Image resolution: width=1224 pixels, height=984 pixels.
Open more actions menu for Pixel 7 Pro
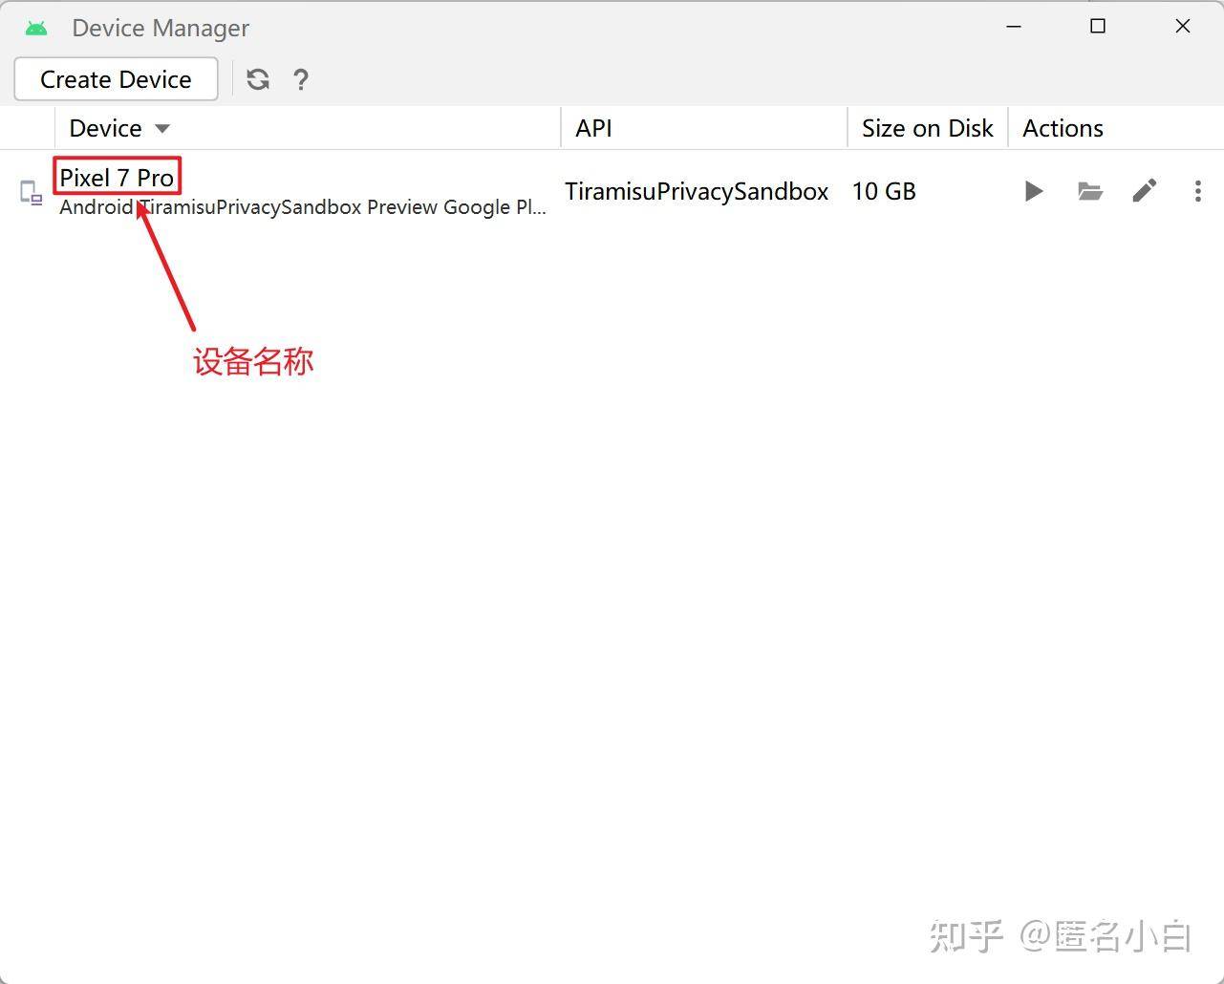(x=1197, y=191)
